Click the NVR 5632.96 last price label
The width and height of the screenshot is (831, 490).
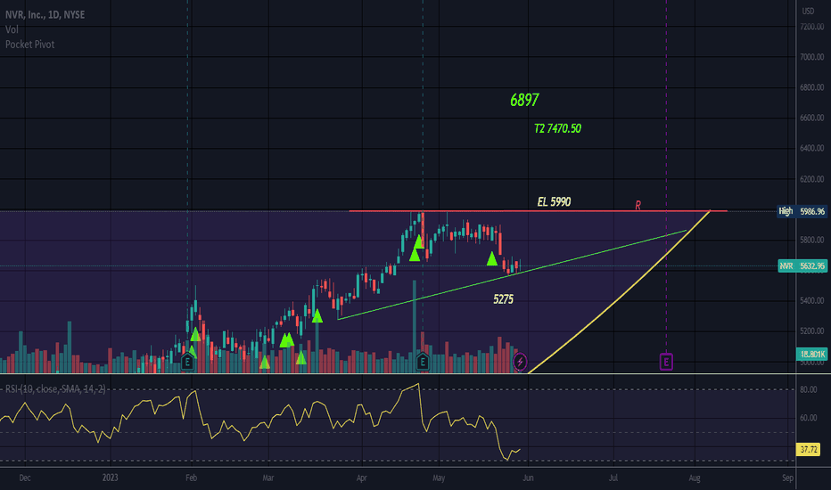[802, 265]
